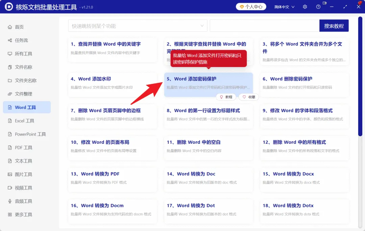The image size is (365, 231).
Task: Open 11、删除 Word 中的空白
Action: click(209, 148)
